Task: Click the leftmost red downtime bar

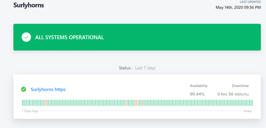Action: (45, 103)
